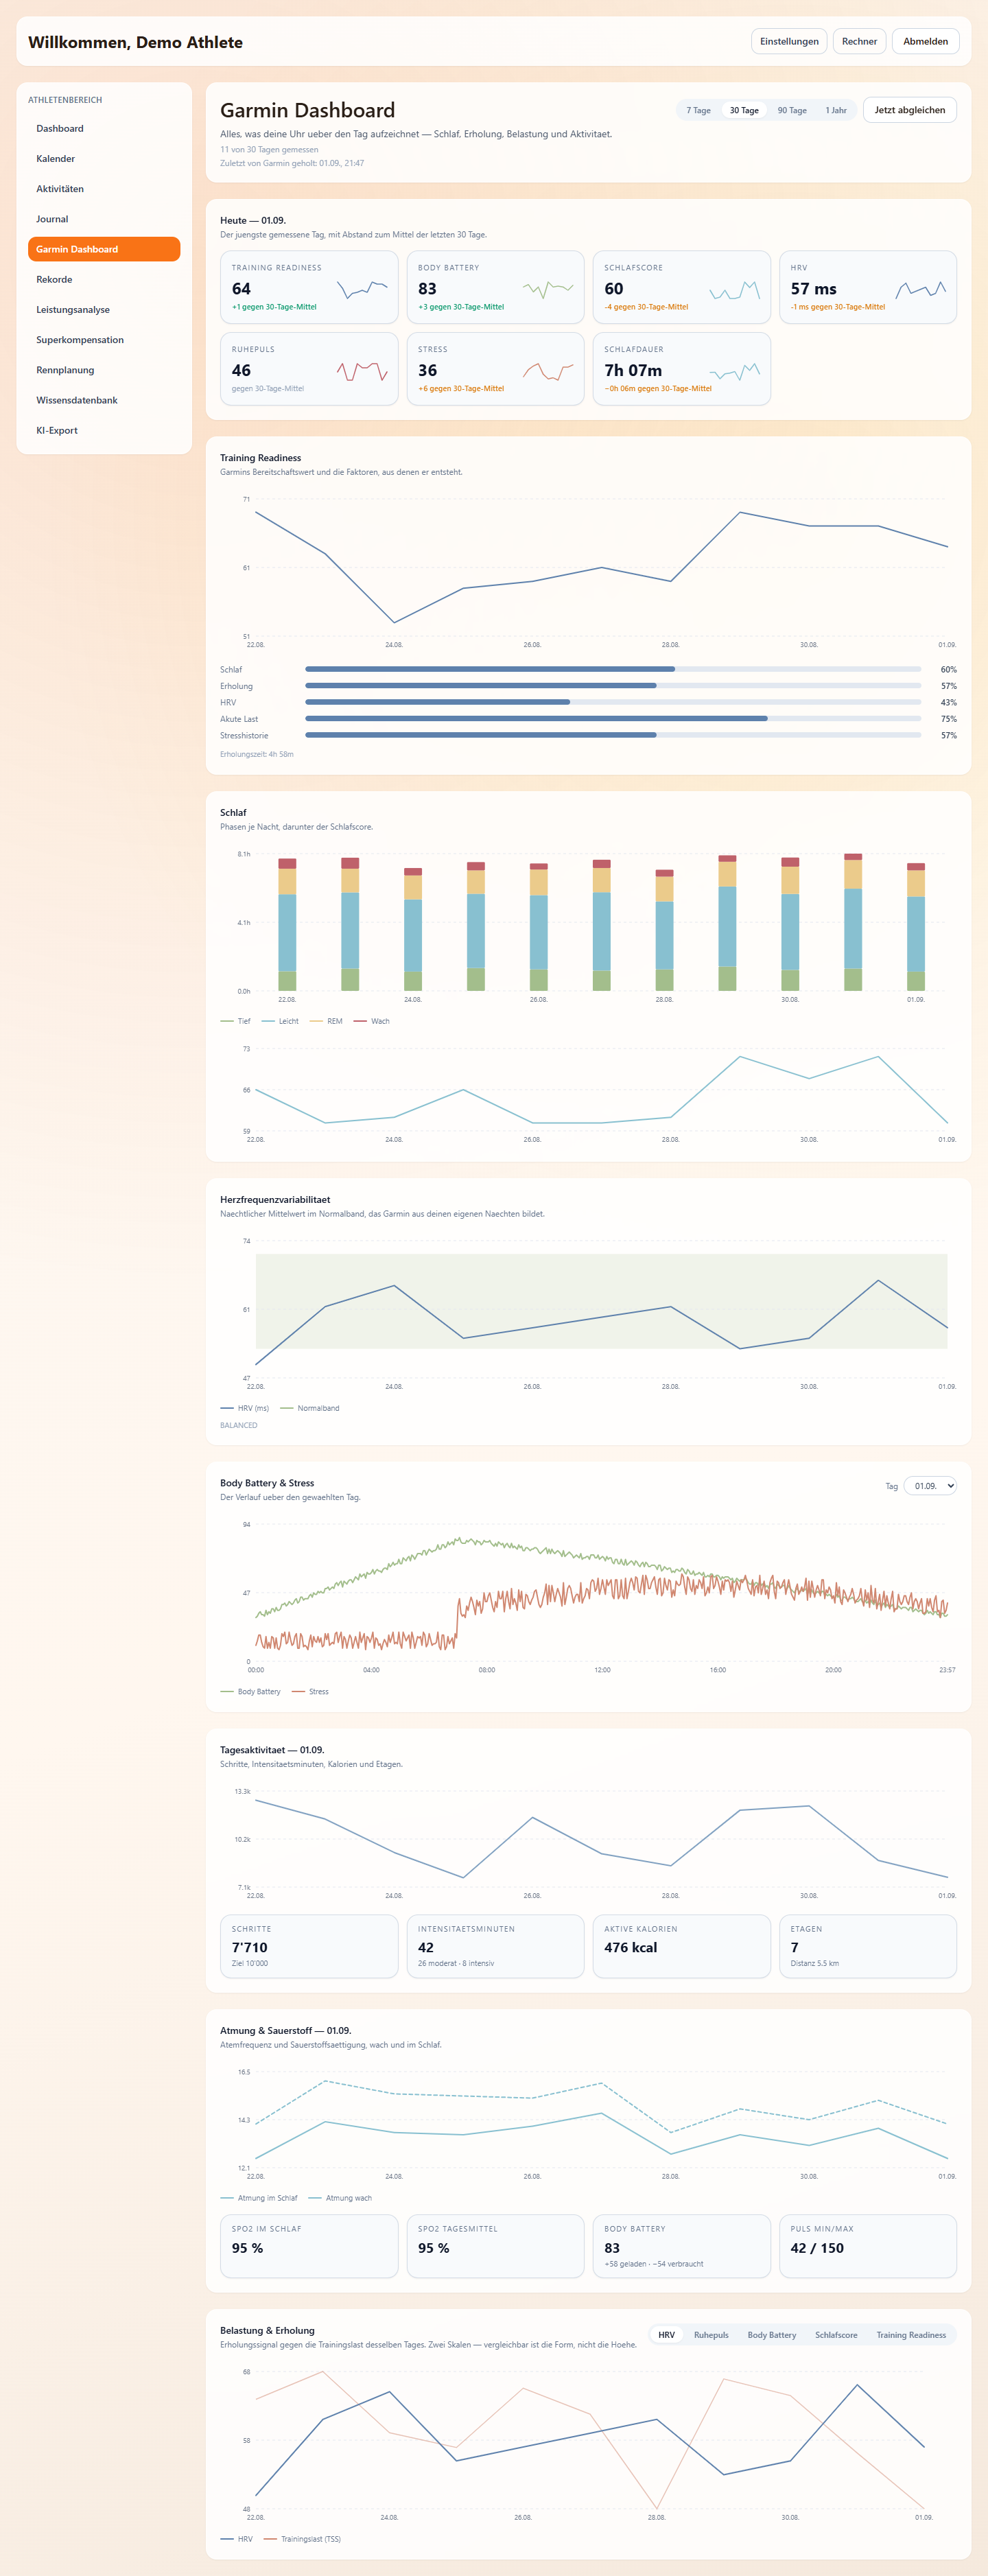Choose Body Battery recovery signal tab

tap(772, 2335)
